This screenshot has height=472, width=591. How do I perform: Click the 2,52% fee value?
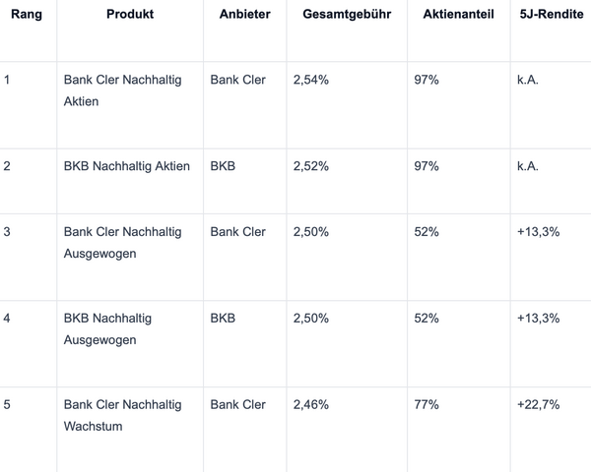tap(311, 166)
